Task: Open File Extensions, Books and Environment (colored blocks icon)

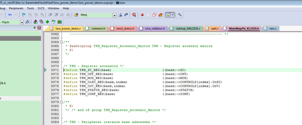Action: click(35, 22)
